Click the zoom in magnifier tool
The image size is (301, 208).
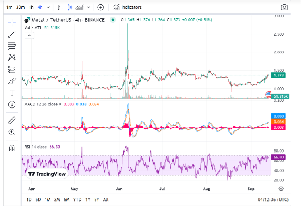tap(12, 132)
